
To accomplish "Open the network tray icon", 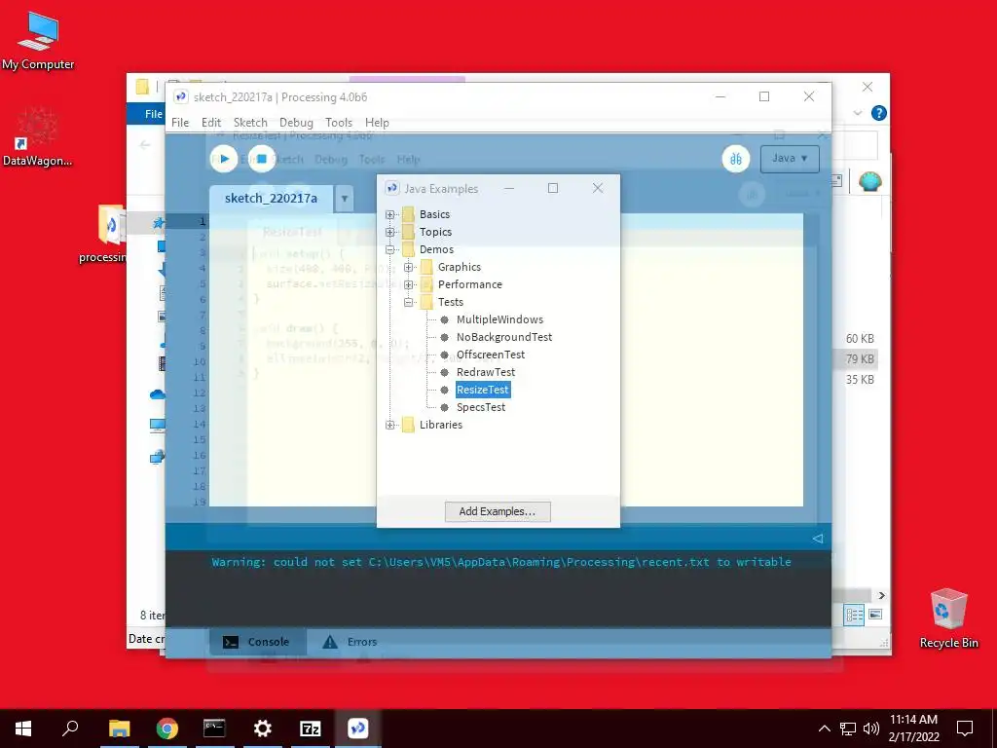I will [848, 729].
